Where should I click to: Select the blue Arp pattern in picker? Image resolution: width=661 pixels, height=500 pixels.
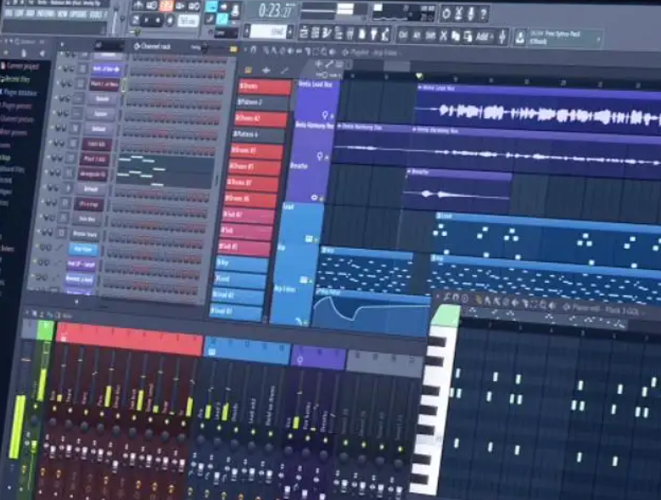click(243, 264)
